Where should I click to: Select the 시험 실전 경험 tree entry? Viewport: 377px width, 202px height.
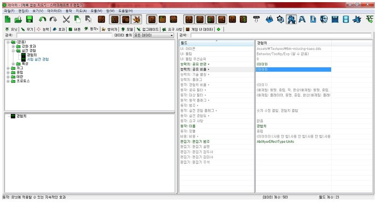pyautogui.click(x=38, y=59)
